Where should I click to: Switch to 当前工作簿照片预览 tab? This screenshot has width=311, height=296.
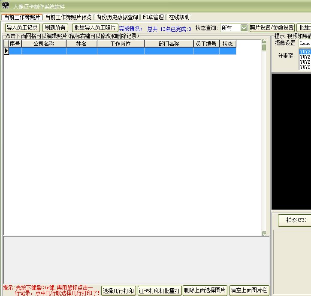(x=68, y=17)
